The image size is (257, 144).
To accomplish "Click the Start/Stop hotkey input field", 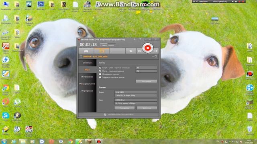I will (146, 68).
